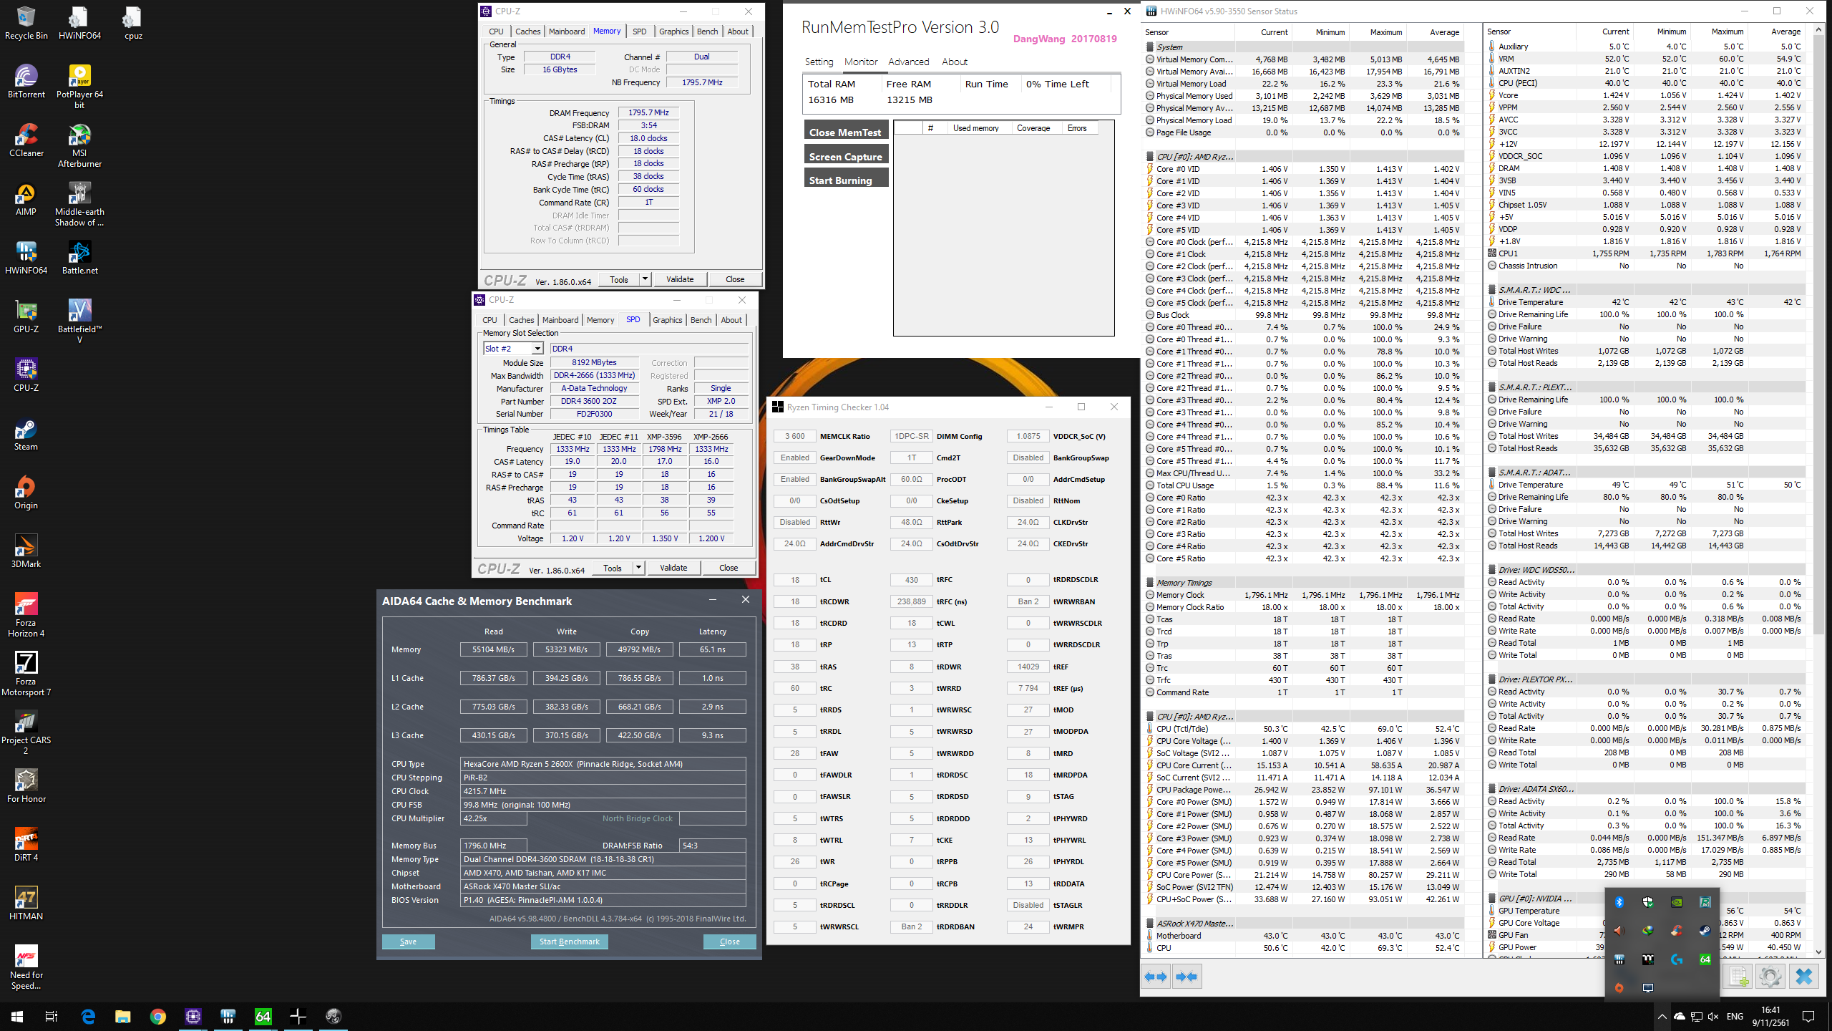Open File Explorer from the taskbar
The width and height of the screenshot is (1832, 1031).
tap(123, 1016)
